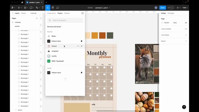Launch the Cutout plugin
Viewport: 199px width, 112px height.
click(x=65, y=46)
